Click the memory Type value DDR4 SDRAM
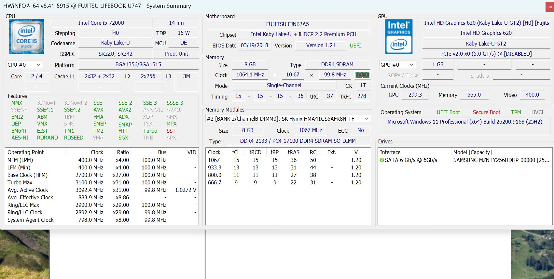The height and width of the screenshot is (279, 554). [x=338, y=64]
